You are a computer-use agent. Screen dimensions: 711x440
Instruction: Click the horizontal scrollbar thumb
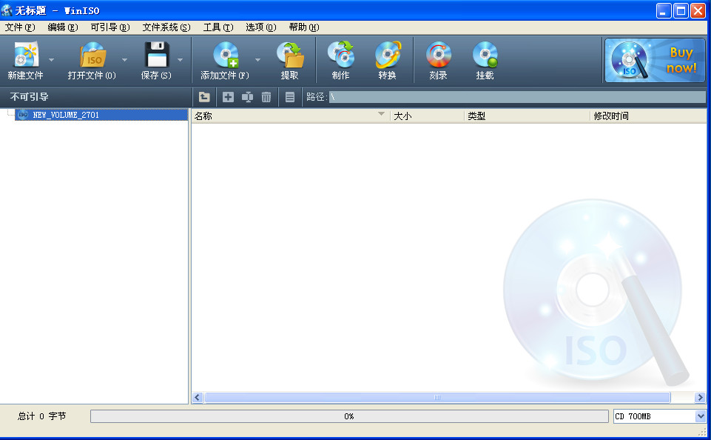click(x=437, y=397)
